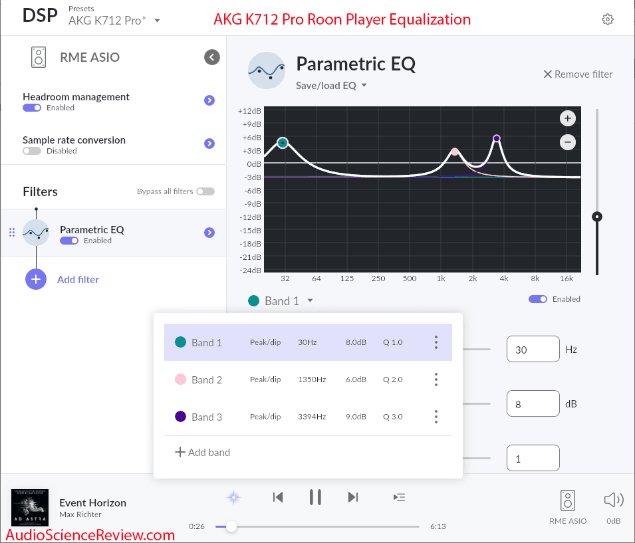
Task: Click the Q 1.0 value in Band 1
Action: (393, 342)
